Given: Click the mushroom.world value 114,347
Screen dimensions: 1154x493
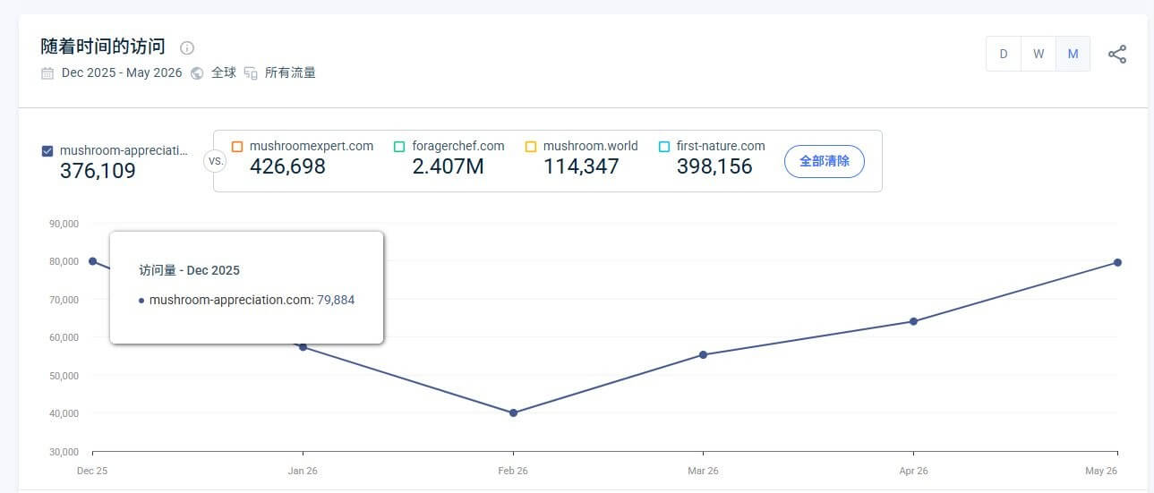Looking at the screenshot, I should point(581,166).
